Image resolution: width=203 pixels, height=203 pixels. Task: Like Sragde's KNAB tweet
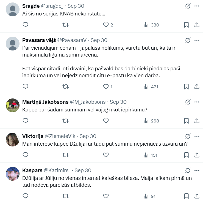(x=106, y=25)
